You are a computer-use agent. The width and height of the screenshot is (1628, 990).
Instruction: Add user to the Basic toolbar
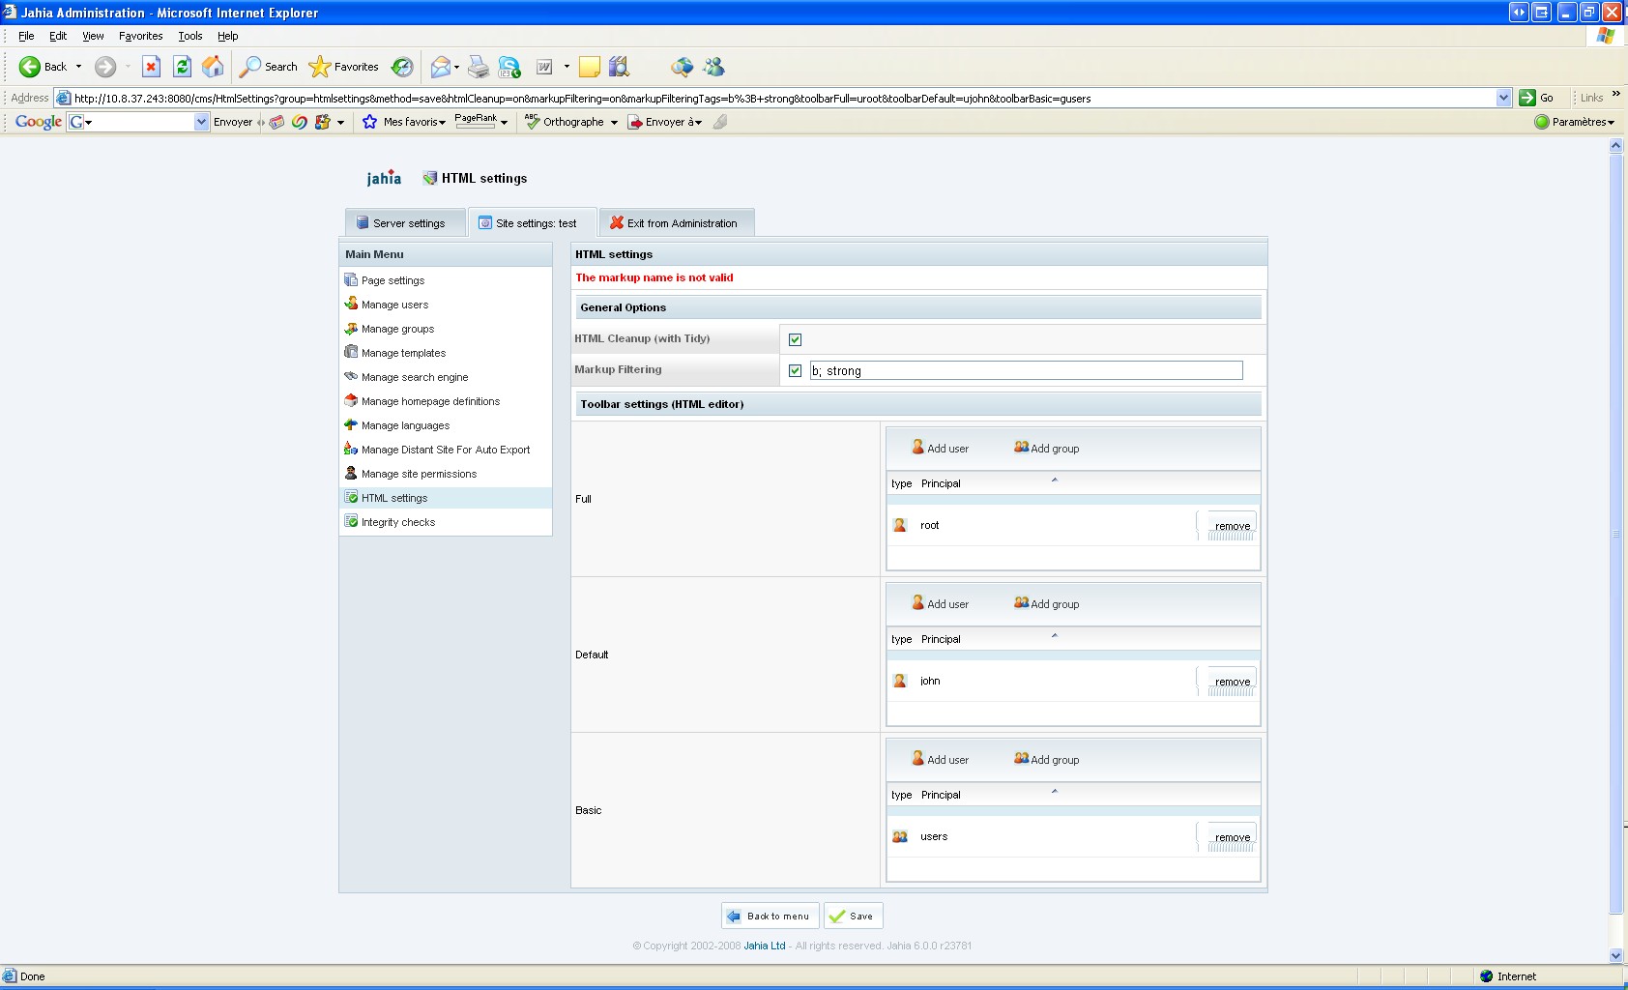click(x=940, y=759)
